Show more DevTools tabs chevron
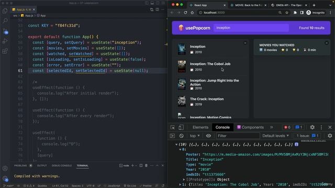 [271, 127]
